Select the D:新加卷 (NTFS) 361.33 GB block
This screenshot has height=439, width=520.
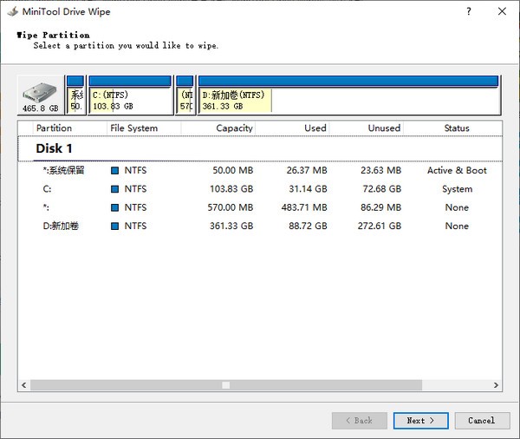pos(349,95)
